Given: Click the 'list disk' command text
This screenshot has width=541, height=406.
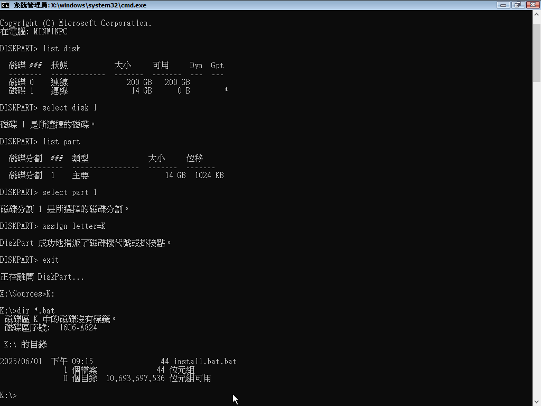Looking at the screenshot, I should 61,49.
